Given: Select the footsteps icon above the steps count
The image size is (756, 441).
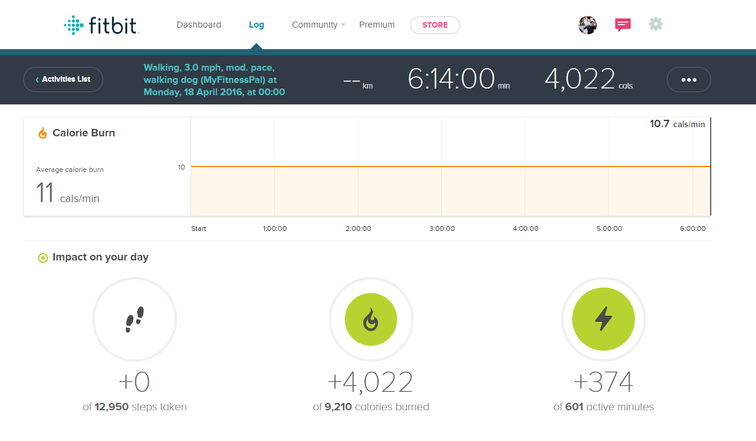Looking at the screenshot, I should pos(134,319).
